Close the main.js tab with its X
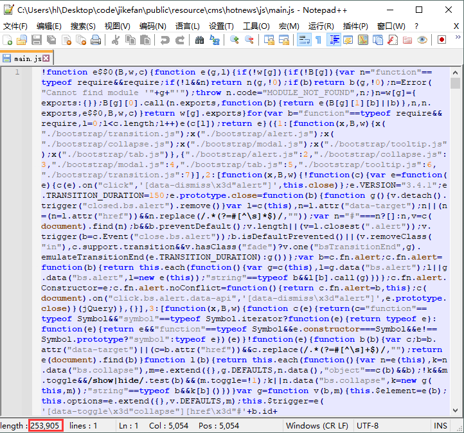 (x=46, y=58)
